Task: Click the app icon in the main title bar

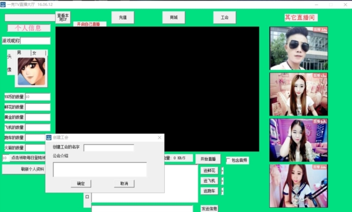Action: [x=3, y=5]
